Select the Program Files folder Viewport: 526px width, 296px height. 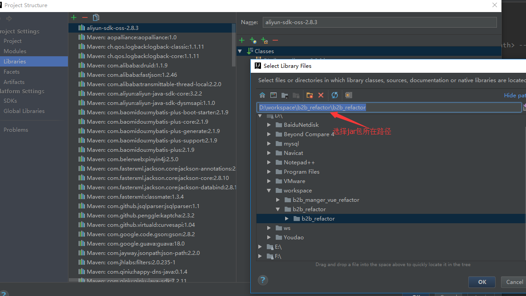click(x=301, y=171)
